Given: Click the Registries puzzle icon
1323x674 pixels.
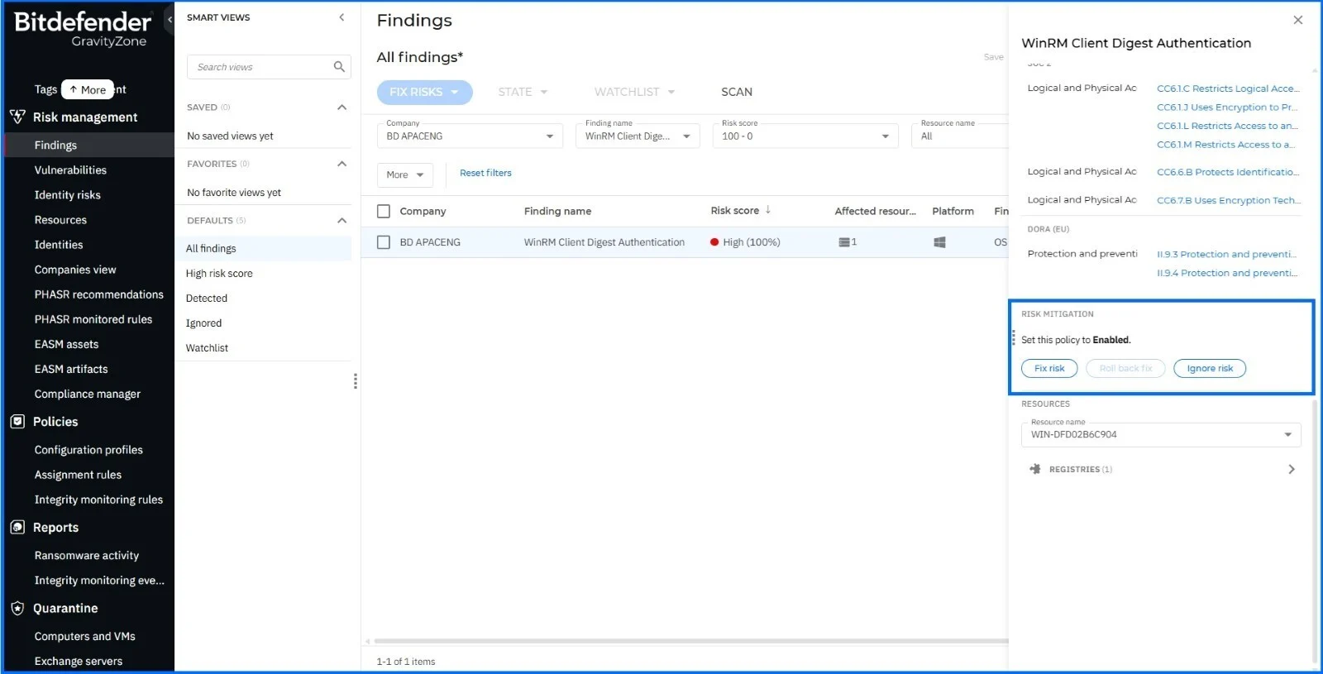Looking at the screenshot, I should click(1035, 469).
